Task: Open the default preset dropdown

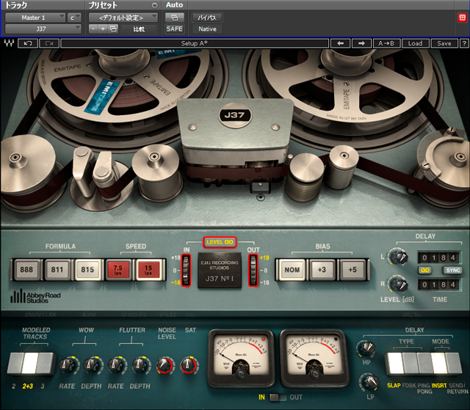Action: coord(123,18)
